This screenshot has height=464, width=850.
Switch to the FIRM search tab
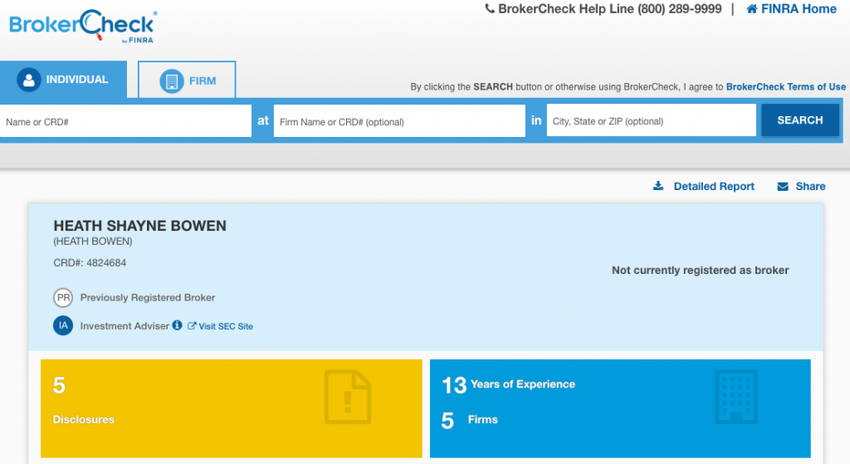pyautogui.click(x=187, y=81)
